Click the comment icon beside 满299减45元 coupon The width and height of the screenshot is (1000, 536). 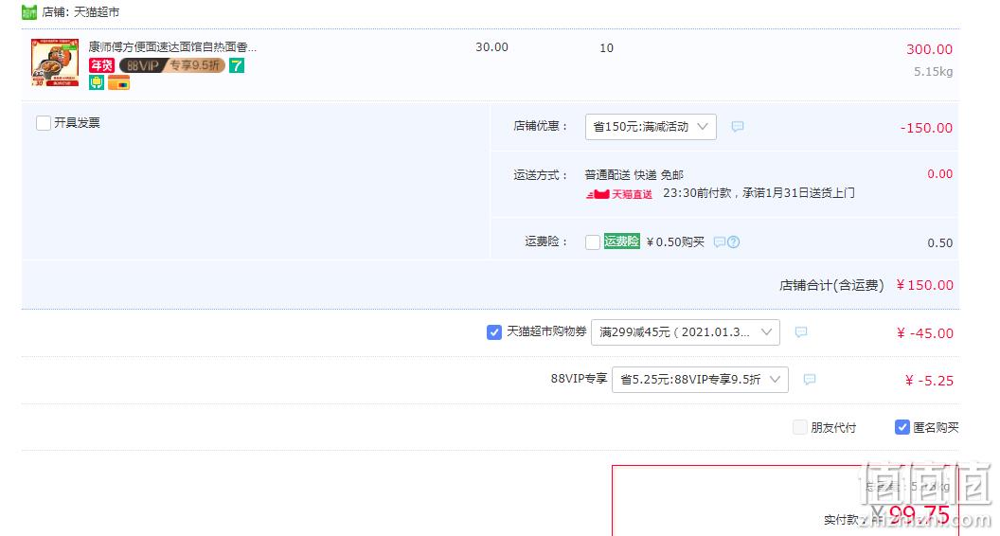[801, 331]
